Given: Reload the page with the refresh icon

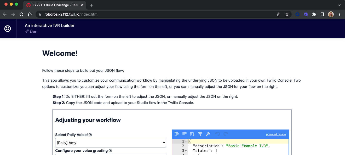Looking at the screenshot, I should pos(21,14).
